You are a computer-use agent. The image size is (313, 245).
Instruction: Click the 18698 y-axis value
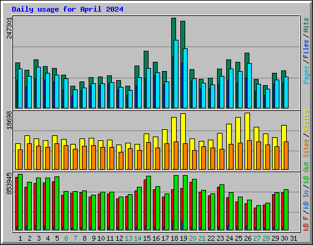[x=9, y=120]
